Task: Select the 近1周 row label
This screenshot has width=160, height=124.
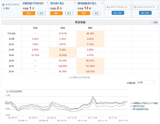Action: click(x=11, y=39)
